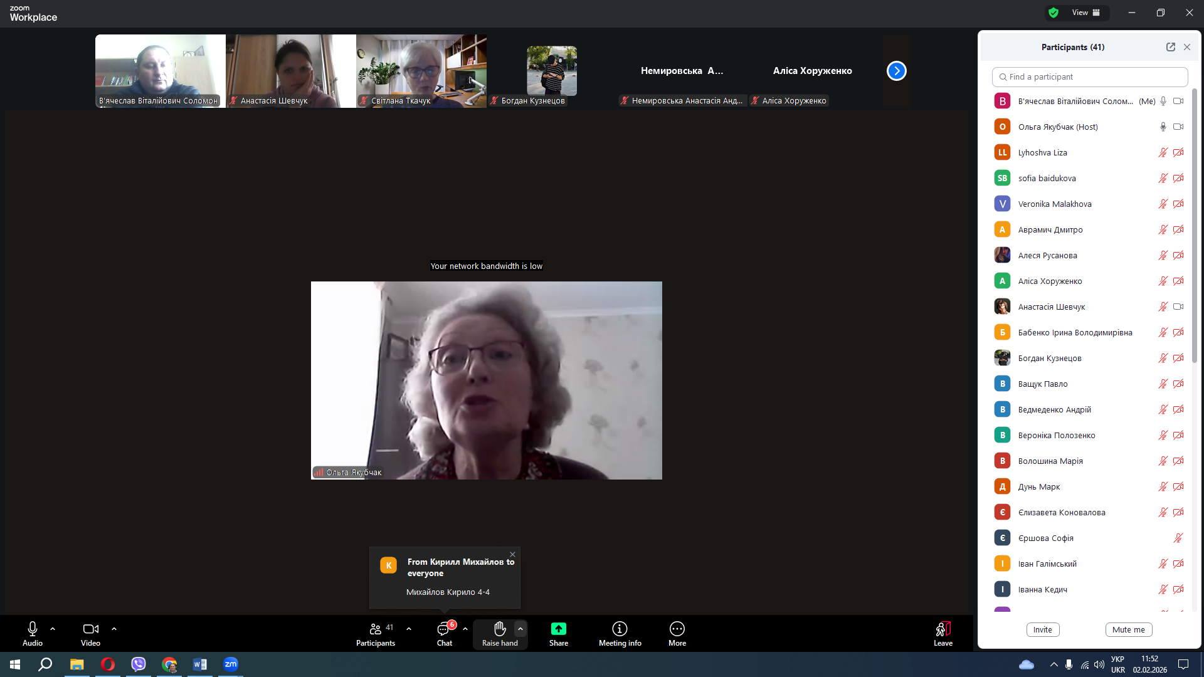Click the participants list scrollbar
The width and height of the screenshot is (1204, 677).
[1194, 226]
